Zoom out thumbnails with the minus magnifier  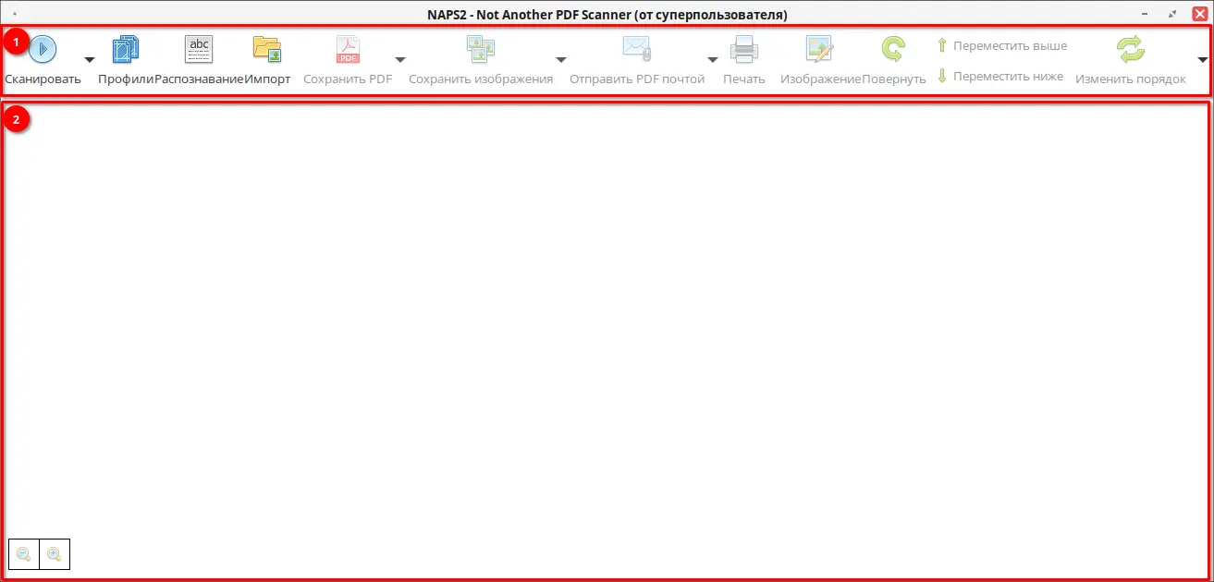(x=24, y=554)
